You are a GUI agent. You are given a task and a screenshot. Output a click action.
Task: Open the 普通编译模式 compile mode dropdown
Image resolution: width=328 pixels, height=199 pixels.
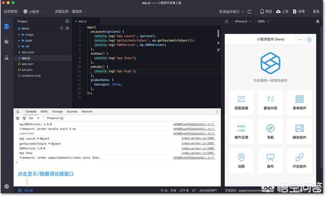tap(232, 12)
